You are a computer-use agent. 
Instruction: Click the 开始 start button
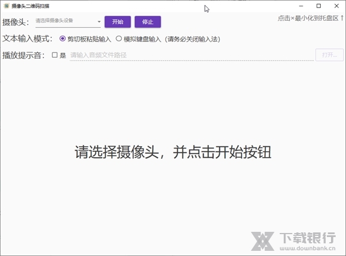click(x=118, y=22)
